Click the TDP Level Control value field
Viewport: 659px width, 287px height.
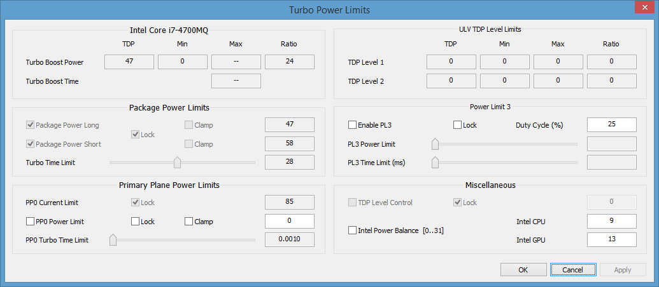pyautogui.click(x=611, y=203)
